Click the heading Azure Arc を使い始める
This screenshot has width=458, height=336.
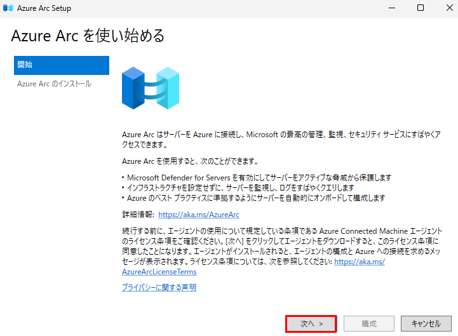click(88, 36)
